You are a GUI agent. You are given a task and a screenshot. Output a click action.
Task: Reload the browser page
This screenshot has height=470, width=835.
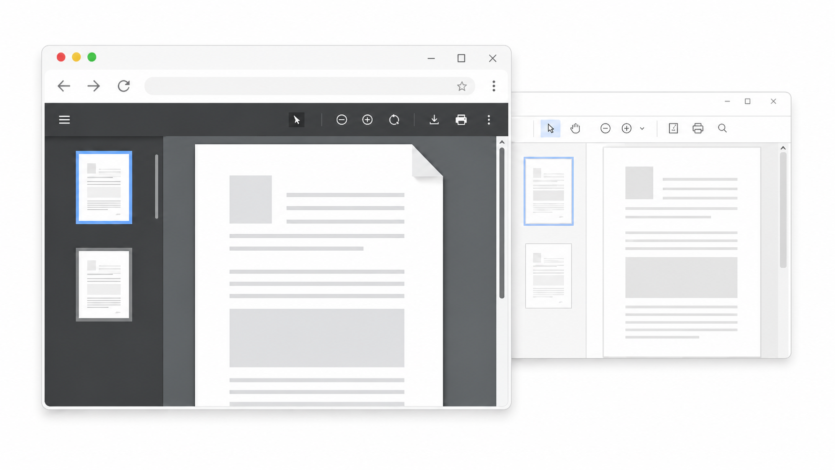pyautogui.click(x=124, y=86)
